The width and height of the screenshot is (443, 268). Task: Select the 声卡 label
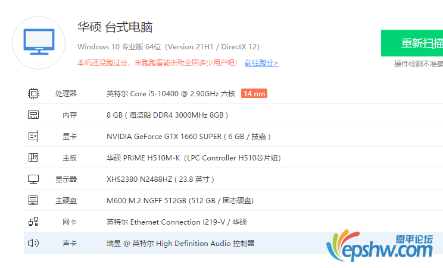(70, 243)
